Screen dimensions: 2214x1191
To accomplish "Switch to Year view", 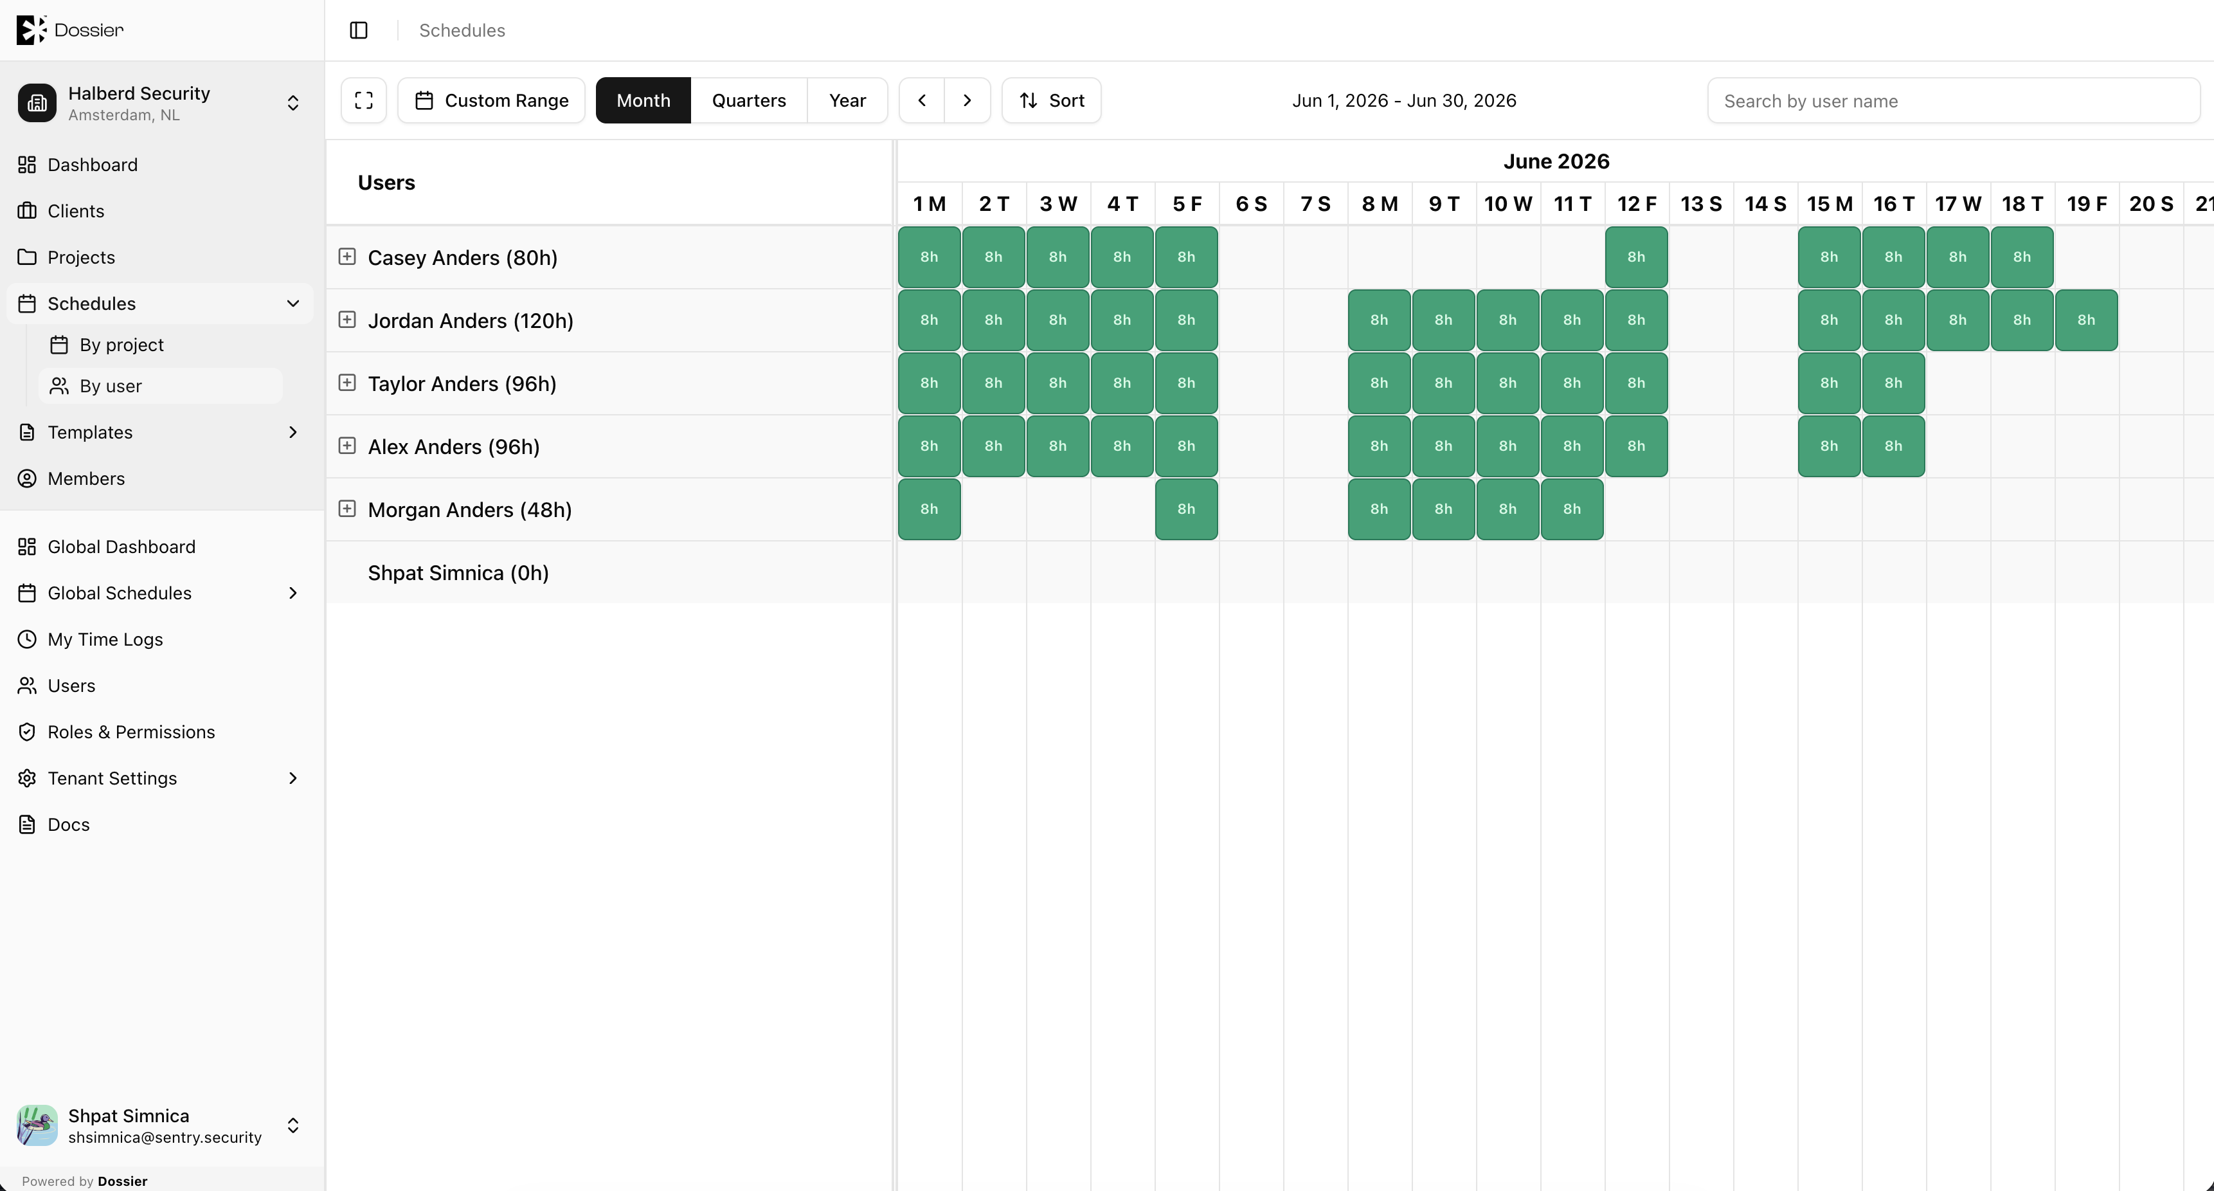I will (847, 100).
